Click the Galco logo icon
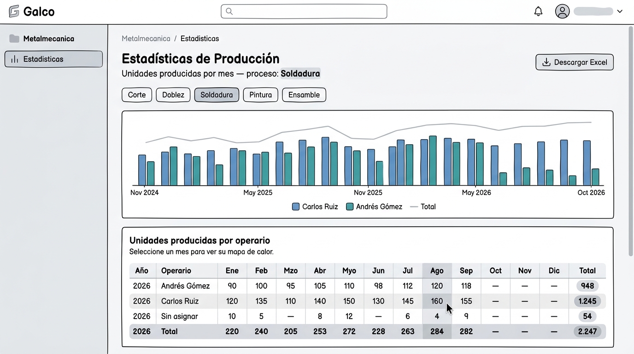 click(x=14, y=11)
